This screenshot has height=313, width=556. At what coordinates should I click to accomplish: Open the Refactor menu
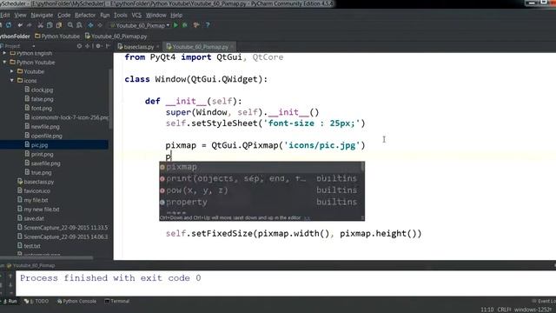tap(85, 16)
